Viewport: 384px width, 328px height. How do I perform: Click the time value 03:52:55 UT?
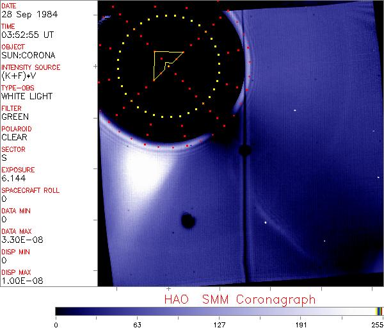point(28,35)
